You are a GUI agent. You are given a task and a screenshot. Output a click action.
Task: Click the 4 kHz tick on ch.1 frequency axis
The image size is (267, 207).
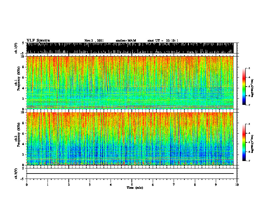23,88
